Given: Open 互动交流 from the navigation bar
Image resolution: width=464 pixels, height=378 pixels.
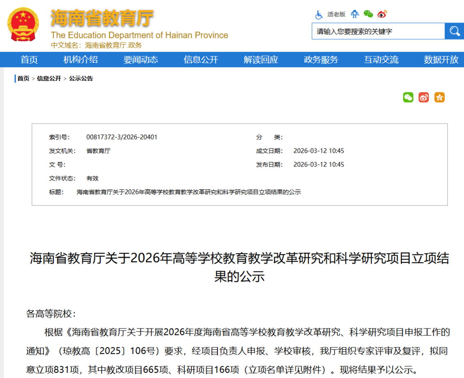Looking at the screenshot, I should pyautogui.click(x=381, y=60).
